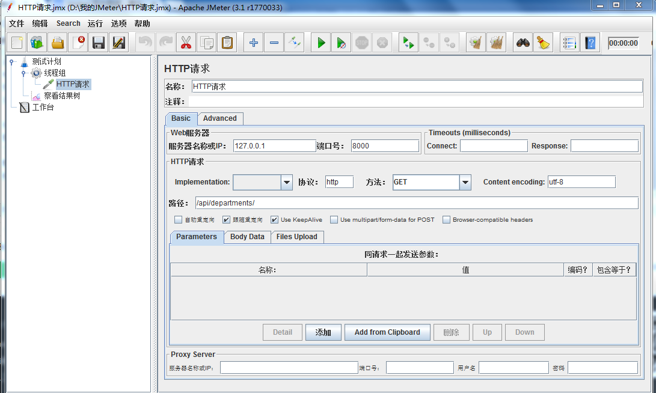Select the Basic tab
656x393 pixels.
click(181, 118)
